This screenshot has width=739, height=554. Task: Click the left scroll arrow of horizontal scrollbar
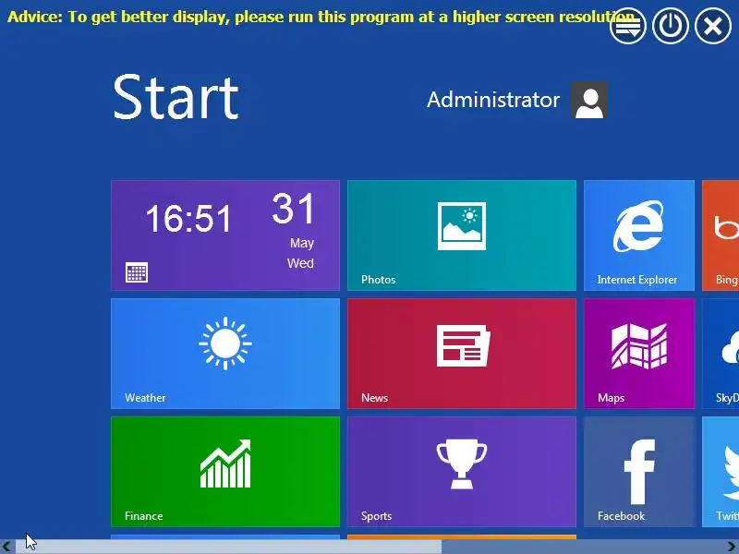7,547
